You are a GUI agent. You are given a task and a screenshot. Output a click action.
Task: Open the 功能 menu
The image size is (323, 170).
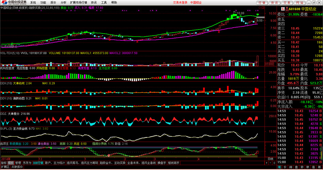43,2
